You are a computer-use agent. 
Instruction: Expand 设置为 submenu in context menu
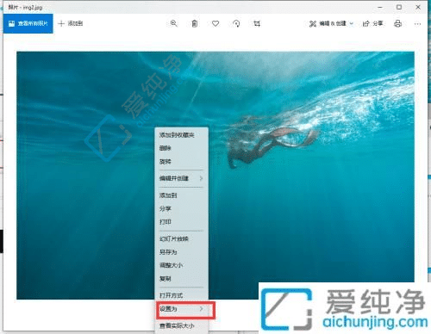182,309
